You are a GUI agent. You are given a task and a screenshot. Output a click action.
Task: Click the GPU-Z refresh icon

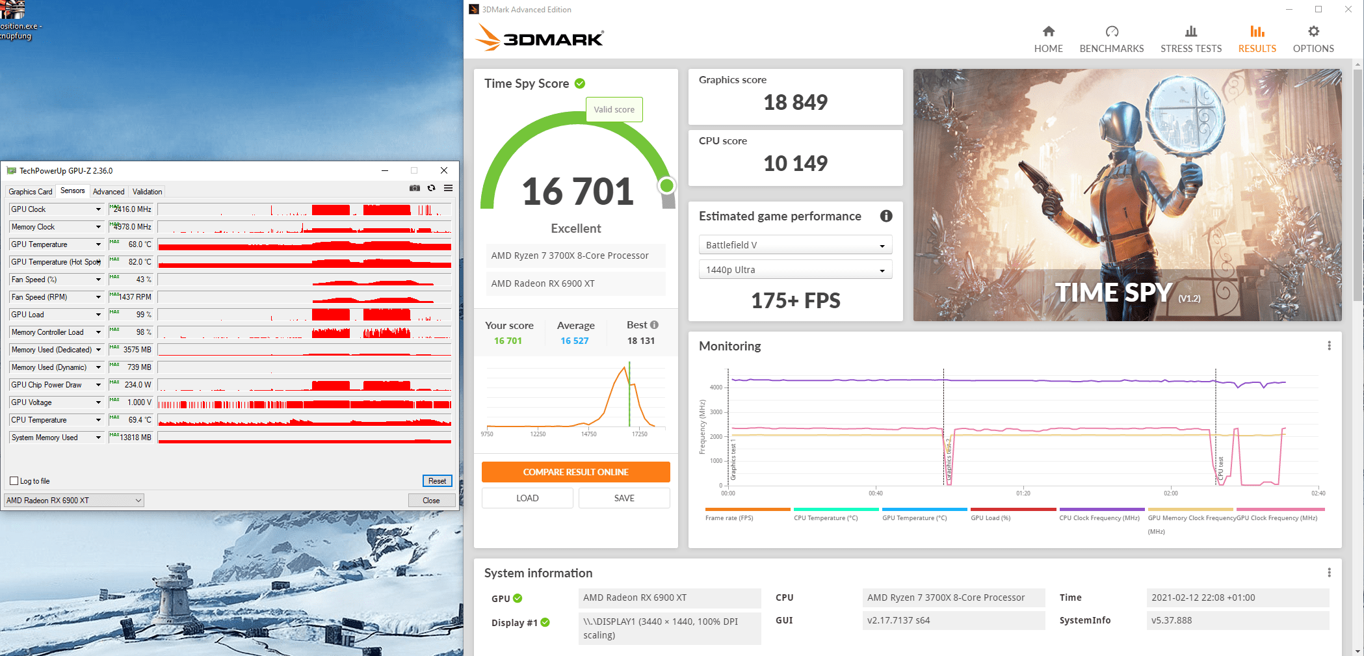[x=431, y=188]
